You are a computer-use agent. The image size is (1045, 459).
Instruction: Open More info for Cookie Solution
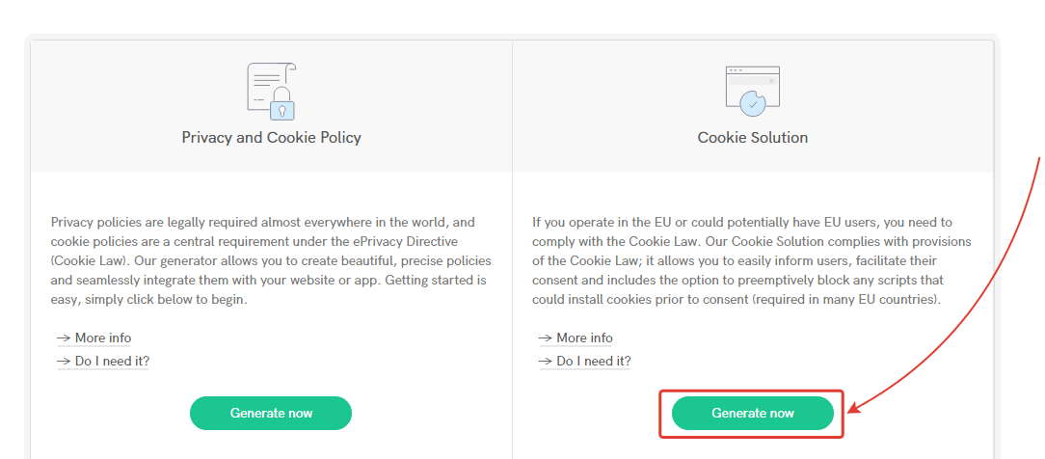coord(584,337)
